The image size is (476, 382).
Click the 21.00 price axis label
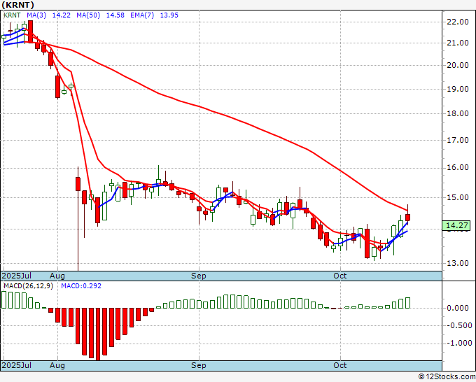(458, 43)
